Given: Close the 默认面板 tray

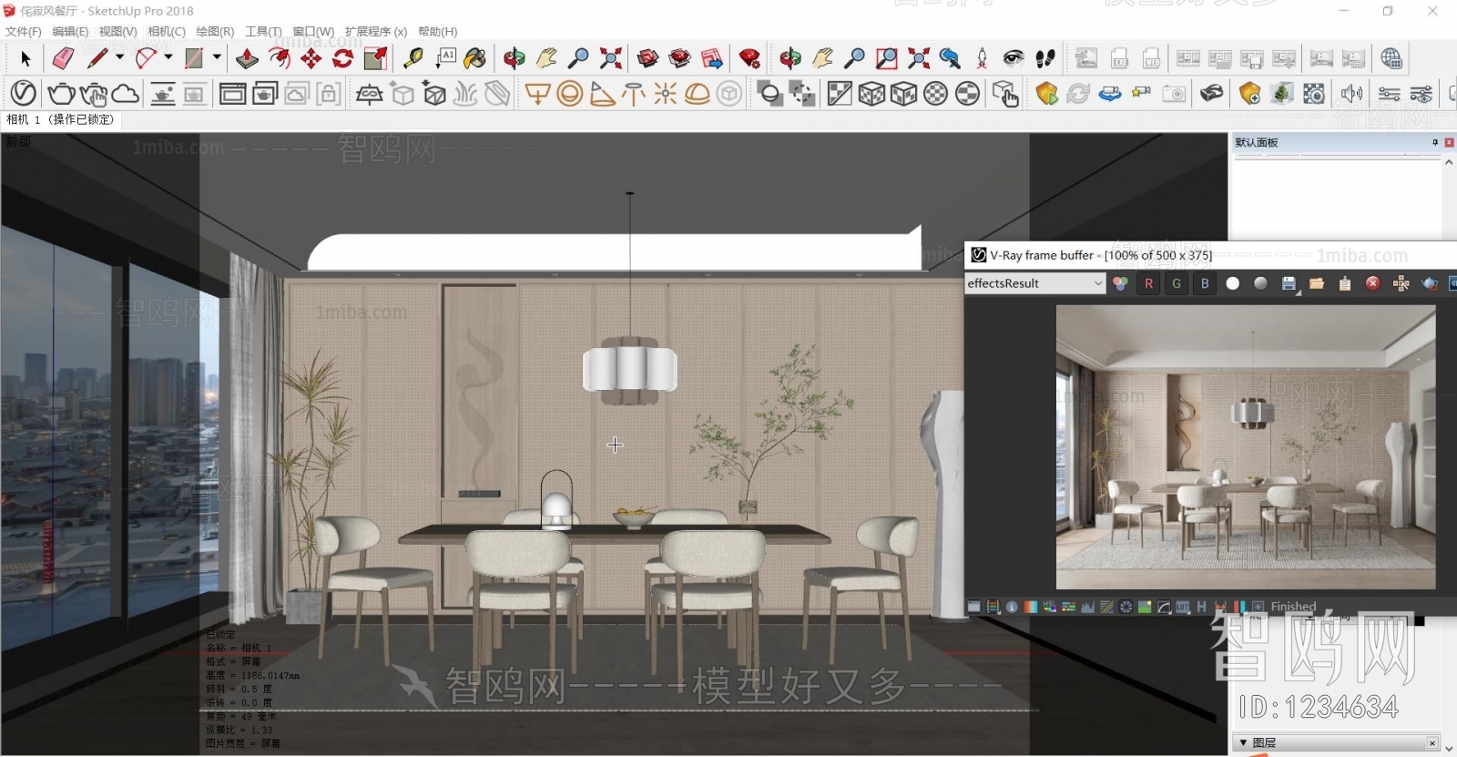Looking at the screenshot, I should 1449,143.
